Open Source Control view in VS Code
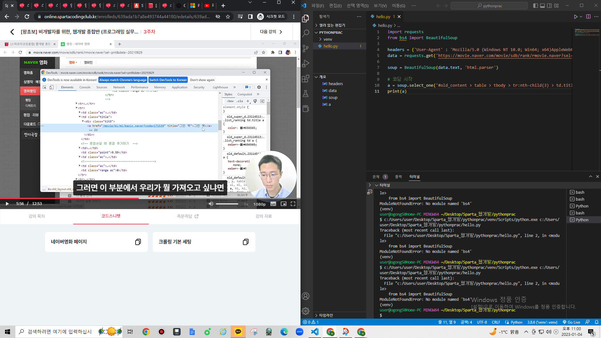601x338 pixels. (x=306, y=48)
